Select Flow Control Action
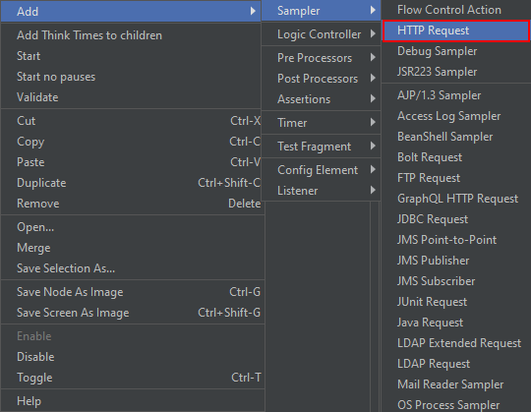Viewport: 531px width, 412px height. pyautogui.click(x=456, y=10)
